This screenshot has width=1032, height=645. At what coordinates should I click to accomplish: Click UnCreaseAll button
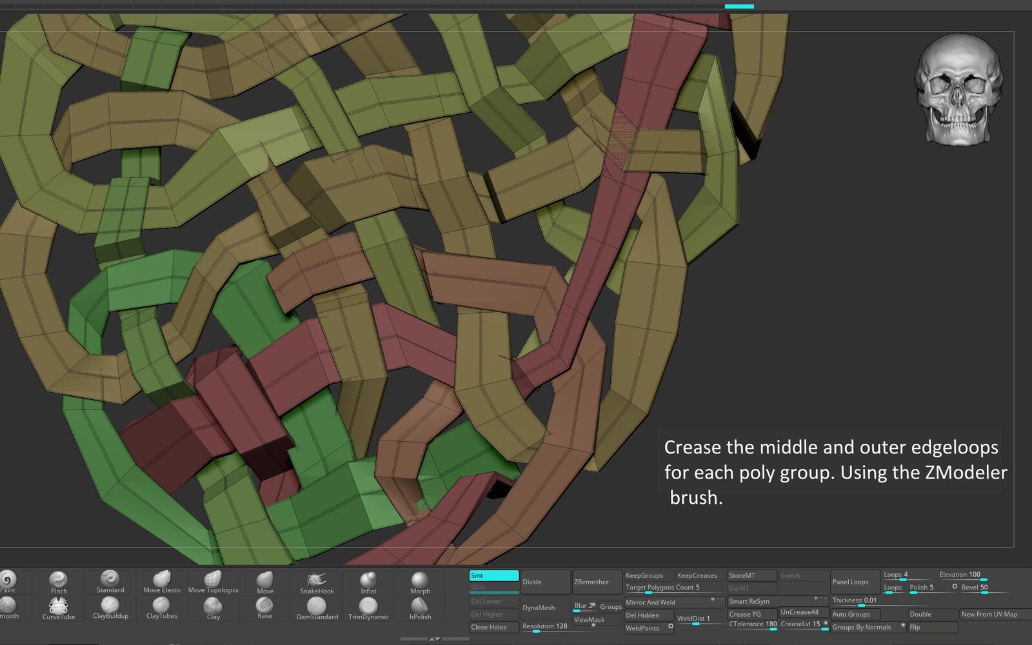[x=804, y=612]
